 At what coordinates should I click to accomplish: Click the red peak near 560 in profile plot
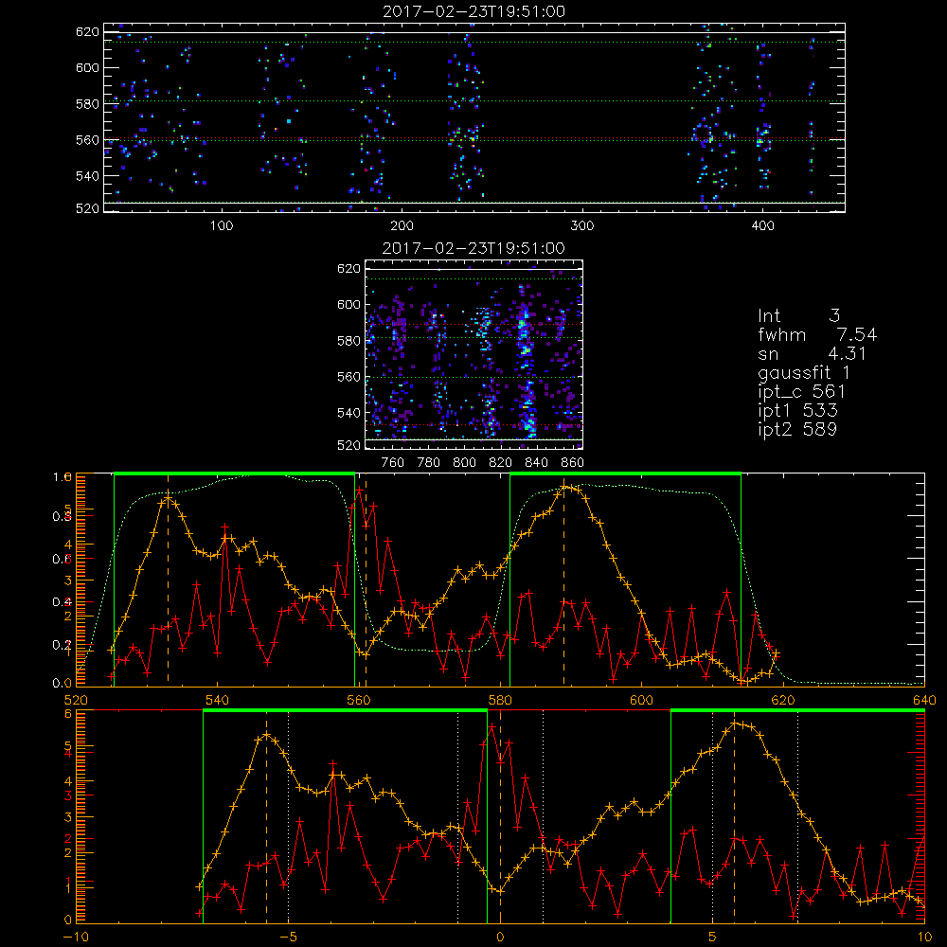[359, 490]
